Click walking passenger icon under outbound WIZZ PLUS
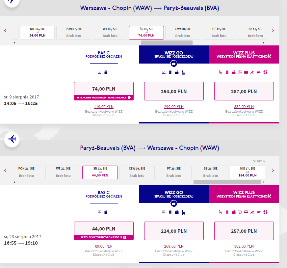287x268 pixels. [x=252, y=72]
